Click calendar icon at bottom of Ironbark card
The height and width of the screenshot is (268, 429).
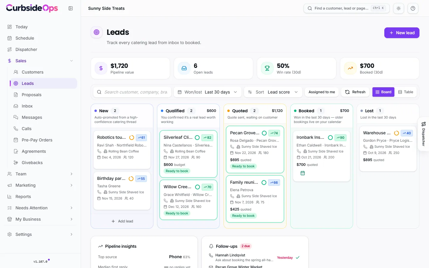click(303, 173)
